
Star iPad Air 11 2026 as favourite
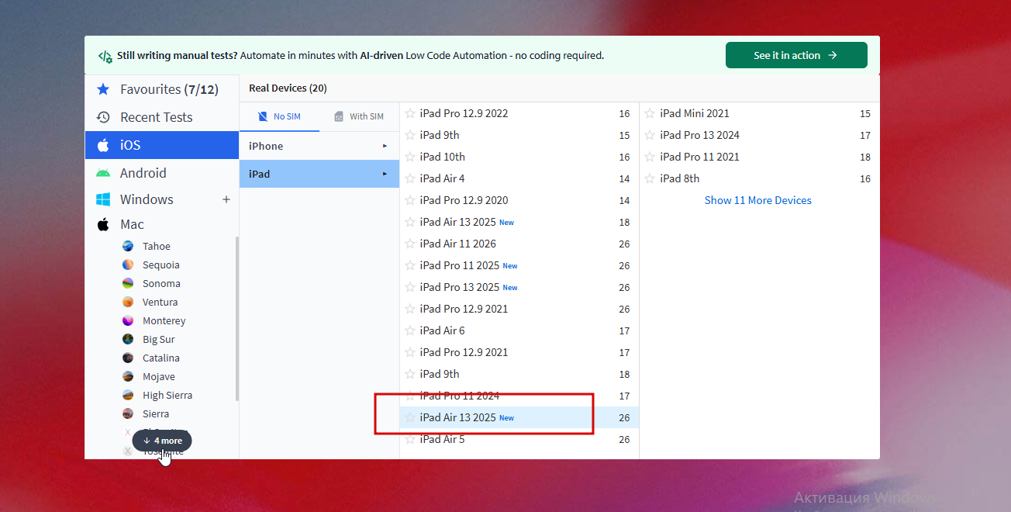(410, 244)
